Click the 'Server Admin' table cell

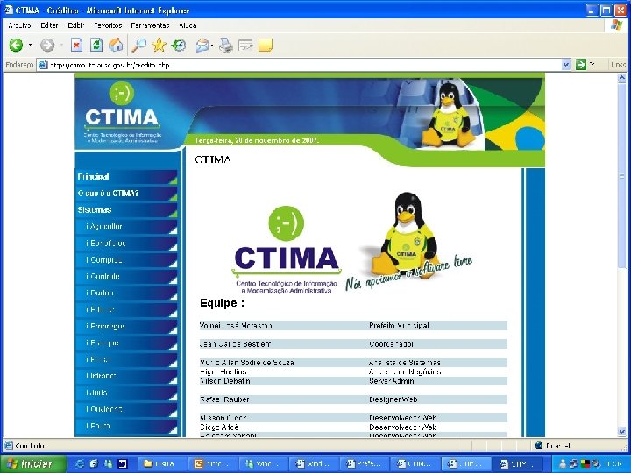(391, 381)
